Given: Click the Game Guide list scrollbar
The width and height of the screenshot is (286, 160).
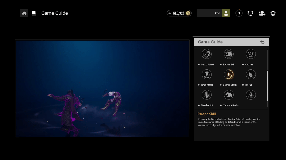Looking at the screenshot, I should (x=267, y=86).
